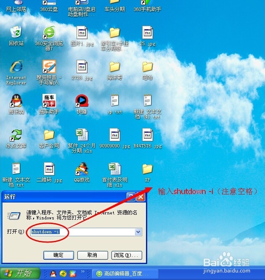Image resolution: width=265 pixels, height=280 pixels.
Task: Click the 浏览(B)... browse button
Action: click(x=127, y=255)
